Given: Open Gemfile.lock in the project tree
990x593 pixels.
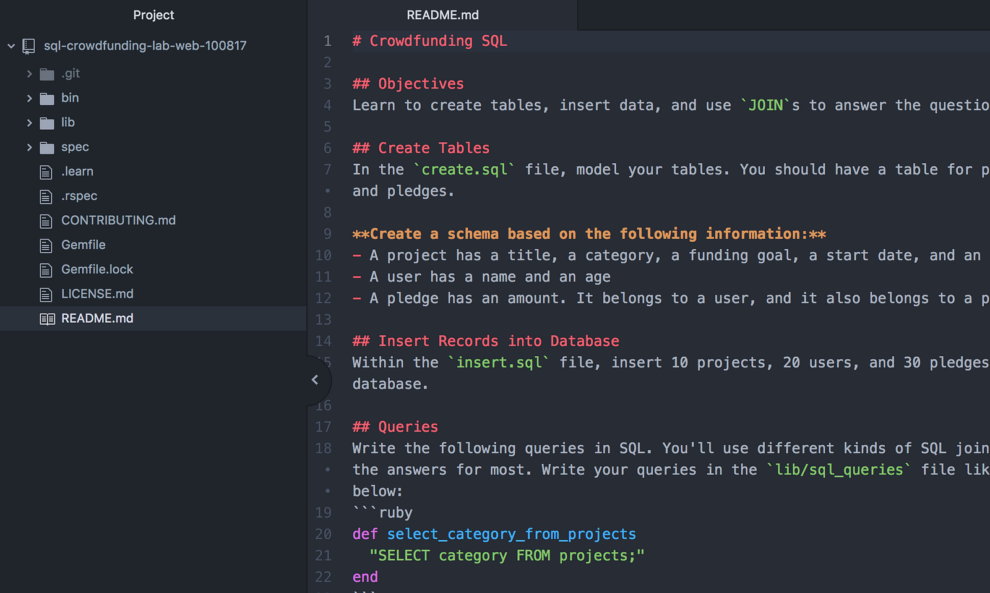Looking at the screenshot, I should pyautogui.click(x=97, y=269).
